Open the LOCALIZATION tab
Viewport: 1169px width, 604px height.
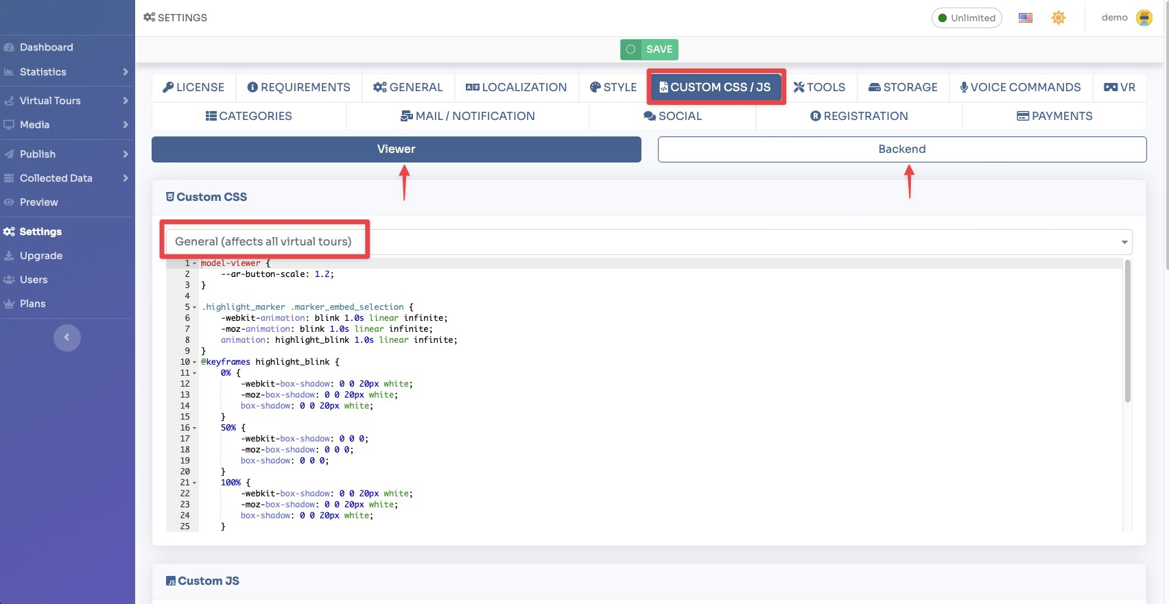pyautogui.click(x=517, y=87)
